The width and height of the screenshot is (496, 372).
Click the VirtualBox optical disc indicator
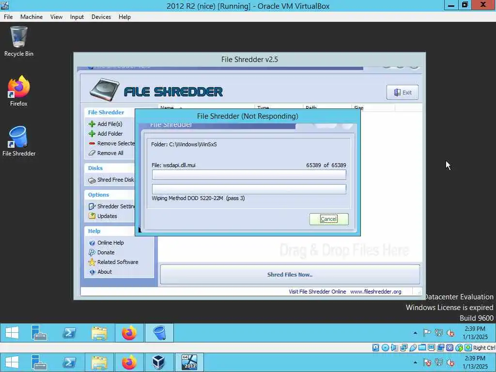(385, 348)
